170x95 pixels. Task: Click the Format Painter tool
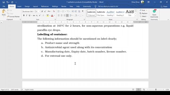click(13, 17)
